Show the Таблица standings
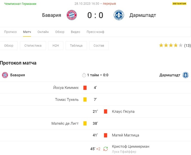The height and width of the screenshot is (155, 191). (76, 45)
